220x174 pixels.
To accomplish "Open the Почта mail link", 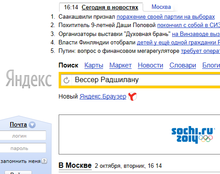I will tap(18, 124).
